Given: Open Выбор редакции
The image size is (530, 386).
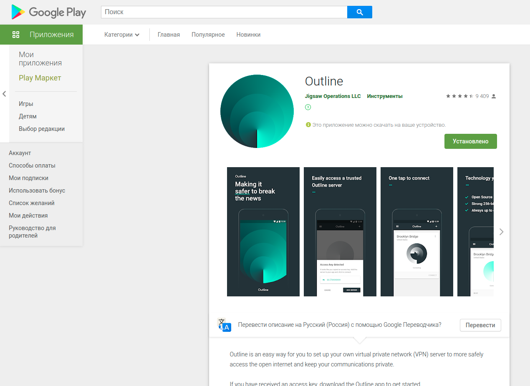Looking at the screenshot, I should (x=42, y=129).
